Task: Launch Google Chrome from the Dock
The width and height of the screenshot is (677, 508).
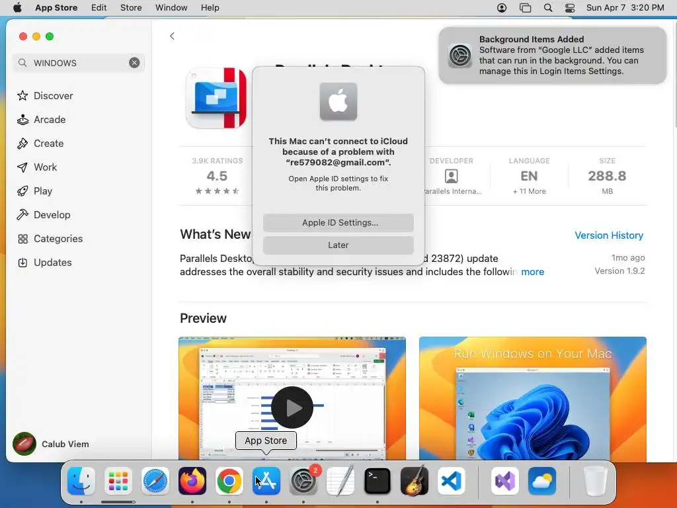Action: tap(229, 481)
